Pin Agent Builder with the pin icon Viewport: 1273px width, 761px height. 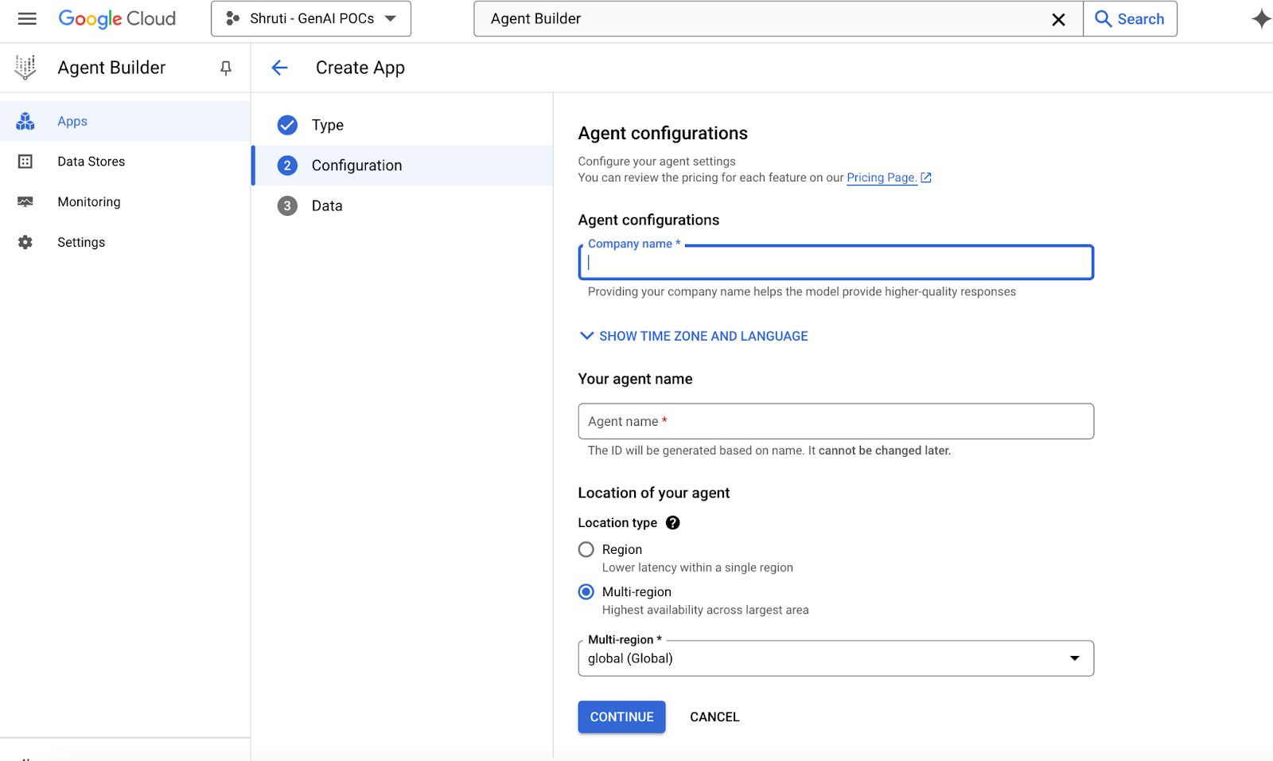[226, 68]
